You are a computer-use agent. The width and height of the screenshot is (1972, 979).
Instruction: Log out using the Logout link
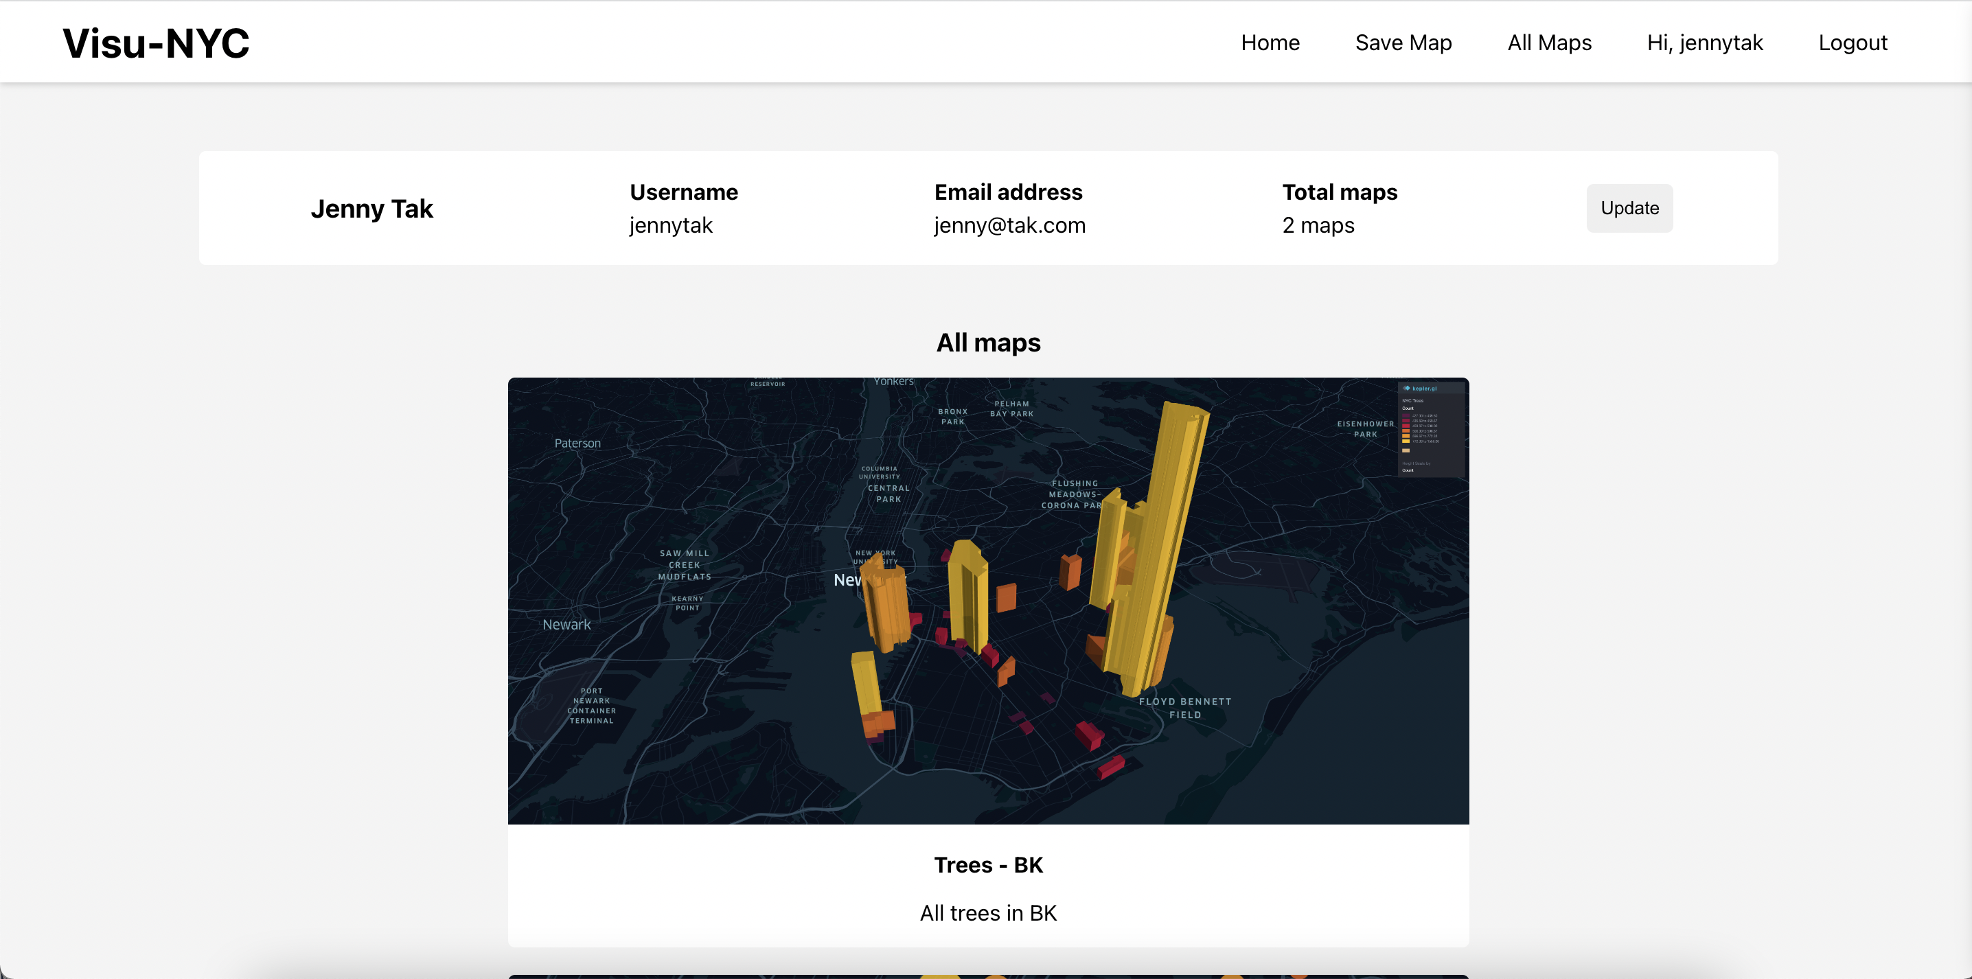1853,43
